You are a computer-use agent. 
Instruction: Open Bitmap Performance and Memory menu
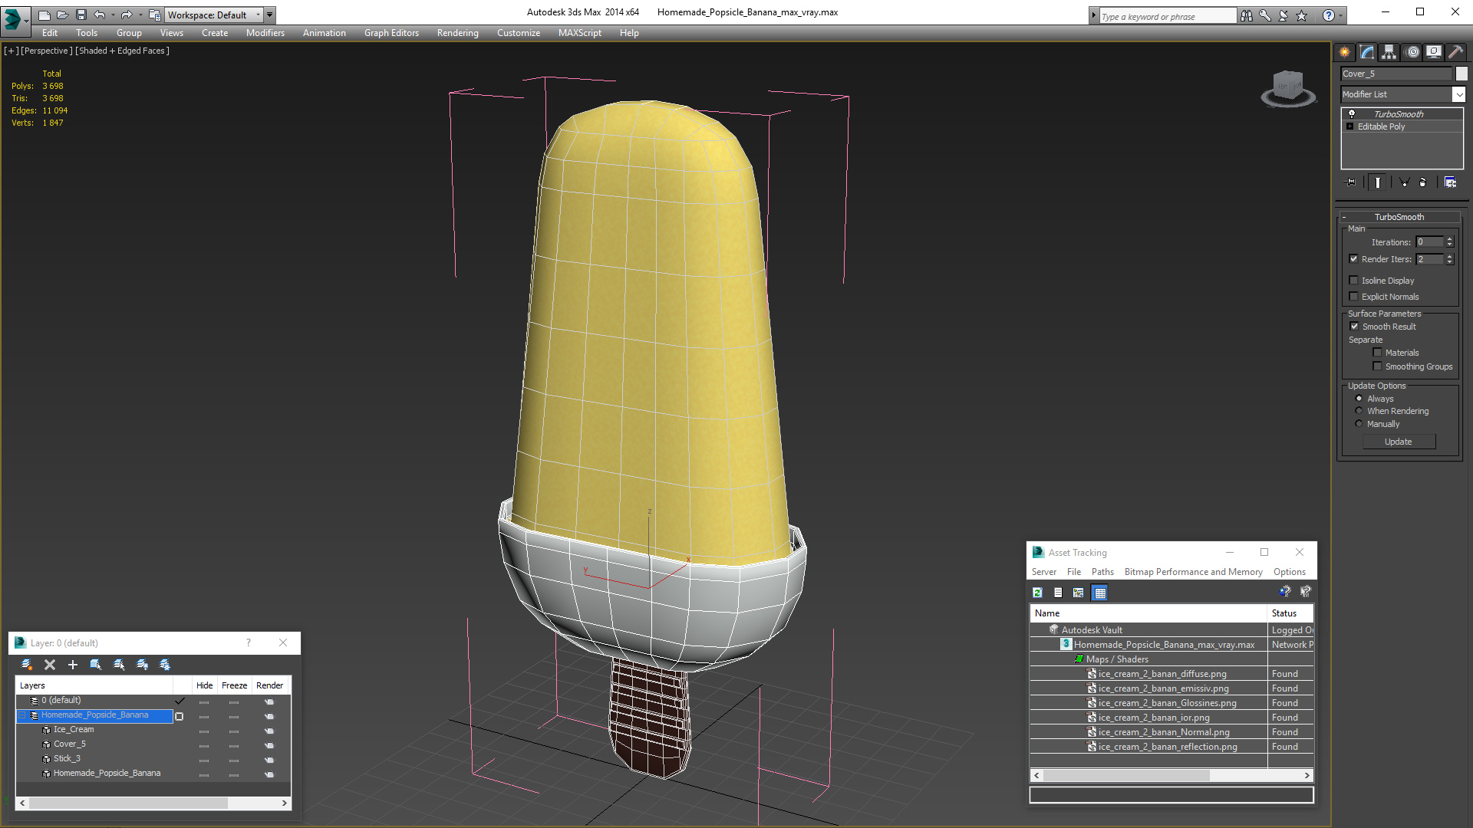[x=1193, y=572]
